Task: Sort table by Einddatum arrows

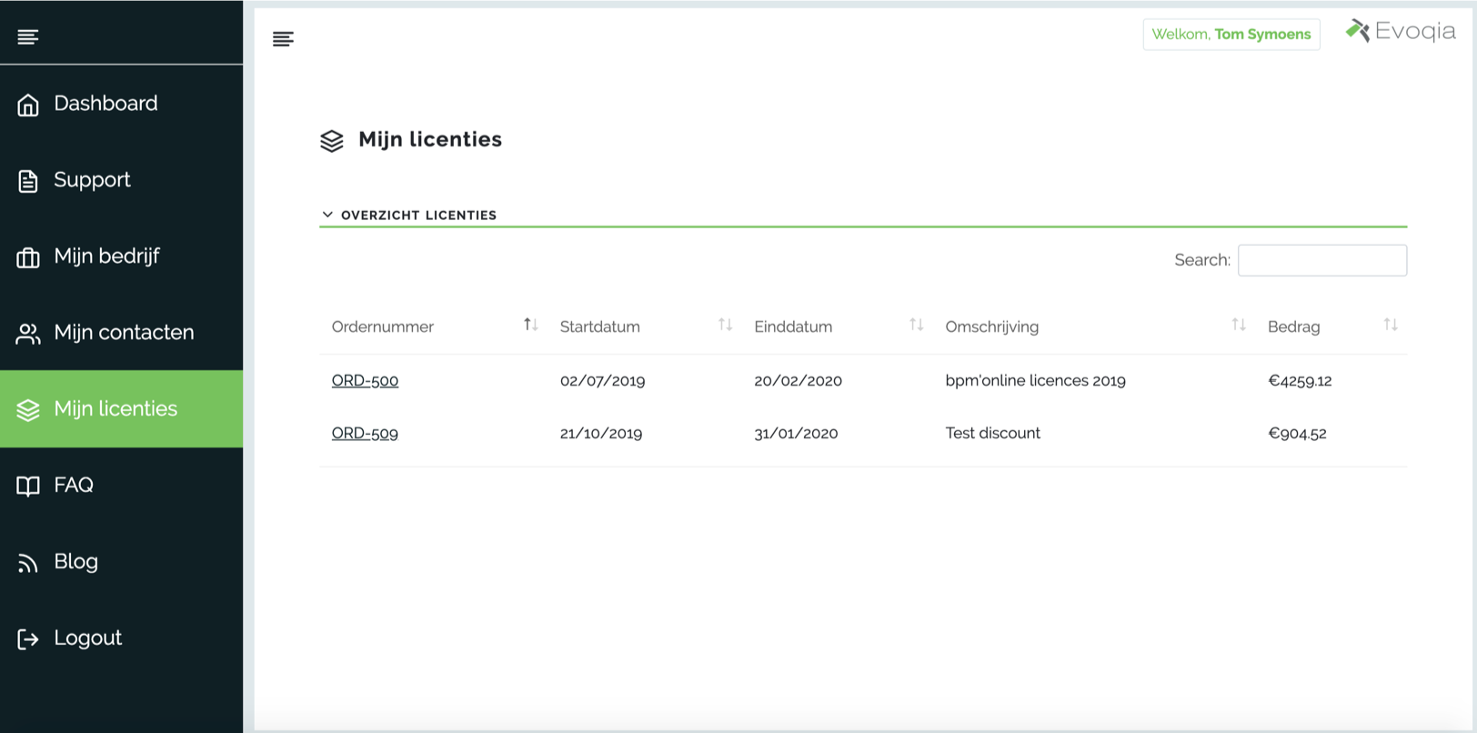Action: 916,325
